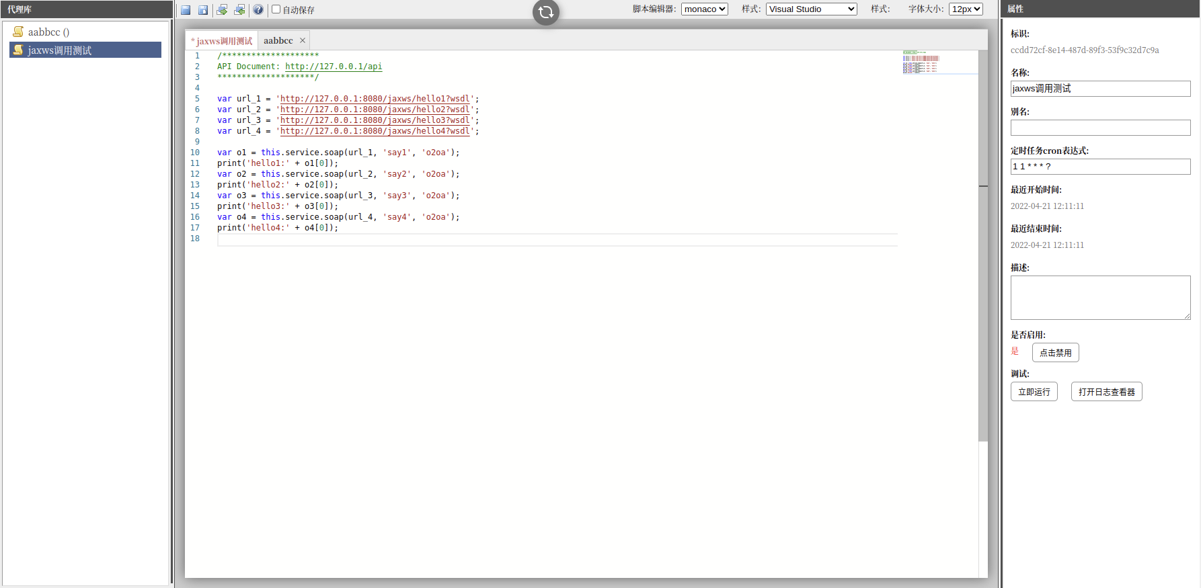1201x588 pixels.
Task: Click the 点击禁用 disable button
Action: tap(1055, 353)
